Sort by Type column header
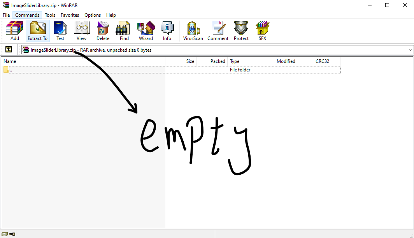 [x=251, y=61]
